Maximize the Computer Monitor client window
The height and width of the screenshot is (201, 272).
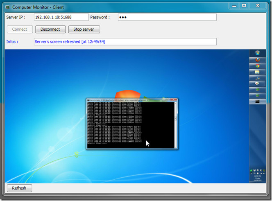244,6
